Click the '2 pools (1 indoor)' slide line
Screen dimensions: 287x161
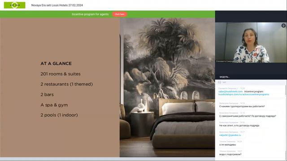point(59,115)
